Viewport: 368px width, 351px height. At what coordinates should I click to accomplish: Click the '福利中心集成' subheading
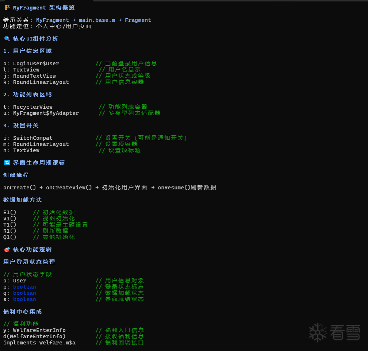pos(23,312)
